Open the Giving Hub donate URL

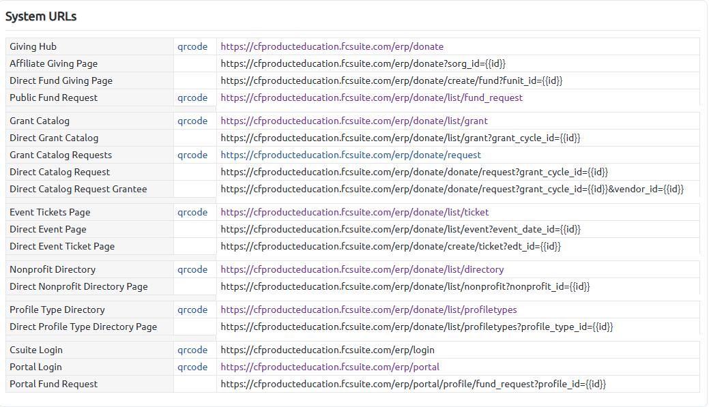point(332,46)
